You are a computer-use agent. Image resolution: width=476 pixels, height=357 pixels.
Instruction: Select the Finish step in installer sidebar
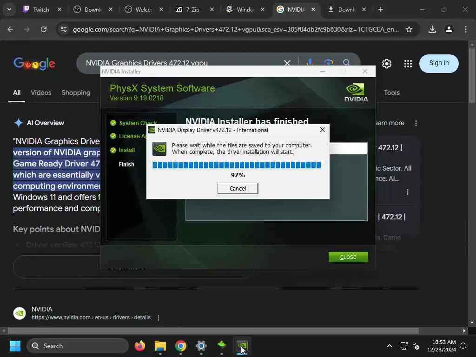126,164
